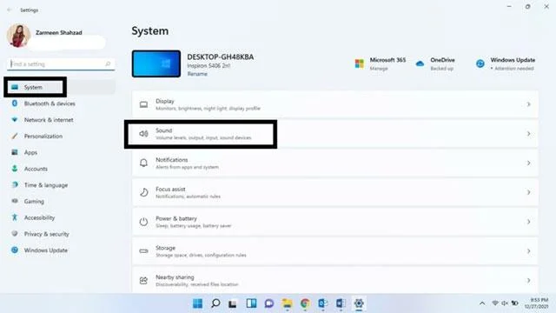Click the OneDrive cloud icon
Viewport: 556px width, 313px height.
click(420, 63)
